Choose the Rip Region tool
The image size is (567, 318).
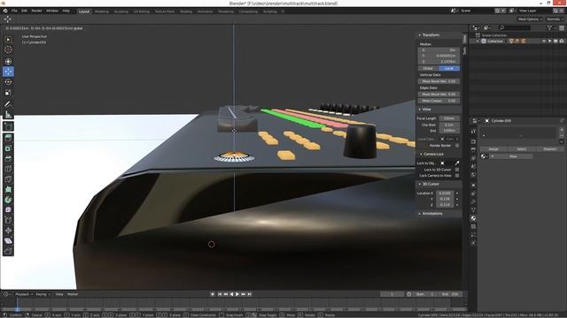point(8,251)
